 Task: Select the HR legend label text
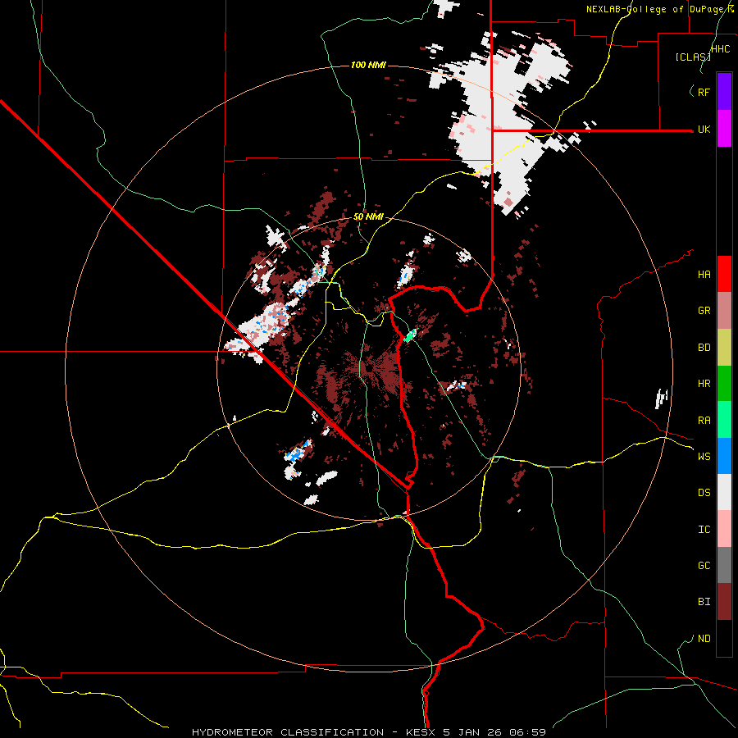pos(704,384)
